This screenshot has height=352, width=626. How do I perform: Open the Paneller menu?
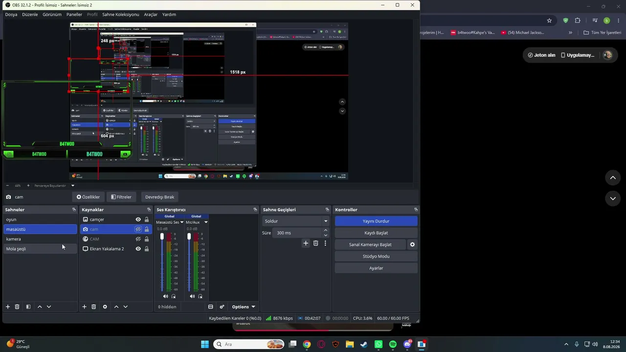[x=74, y=15]
